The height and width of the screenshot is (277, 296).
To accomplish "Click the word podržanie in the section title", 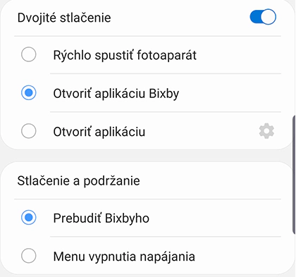I will pos(111,181).
